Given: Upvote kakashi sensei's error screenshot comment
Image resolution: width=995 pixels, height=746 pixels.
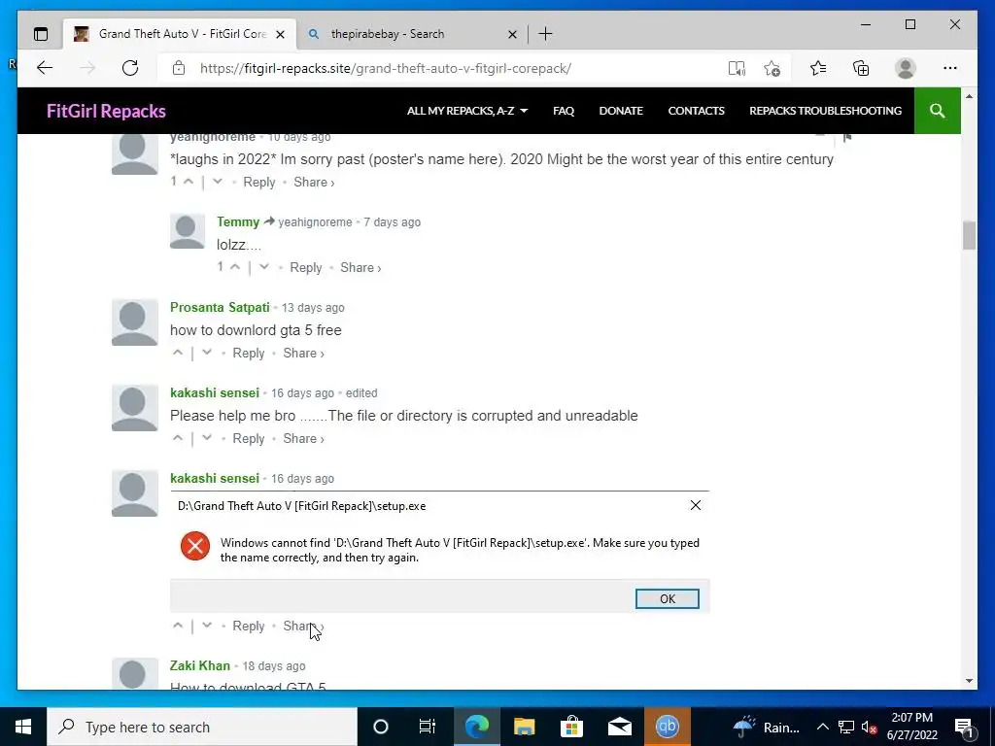Looking at the screenshot, I should [x=178, y=626].
